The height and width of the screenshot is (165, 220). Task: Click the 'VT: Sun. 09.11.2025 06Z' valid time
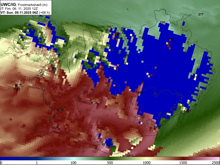19,12
